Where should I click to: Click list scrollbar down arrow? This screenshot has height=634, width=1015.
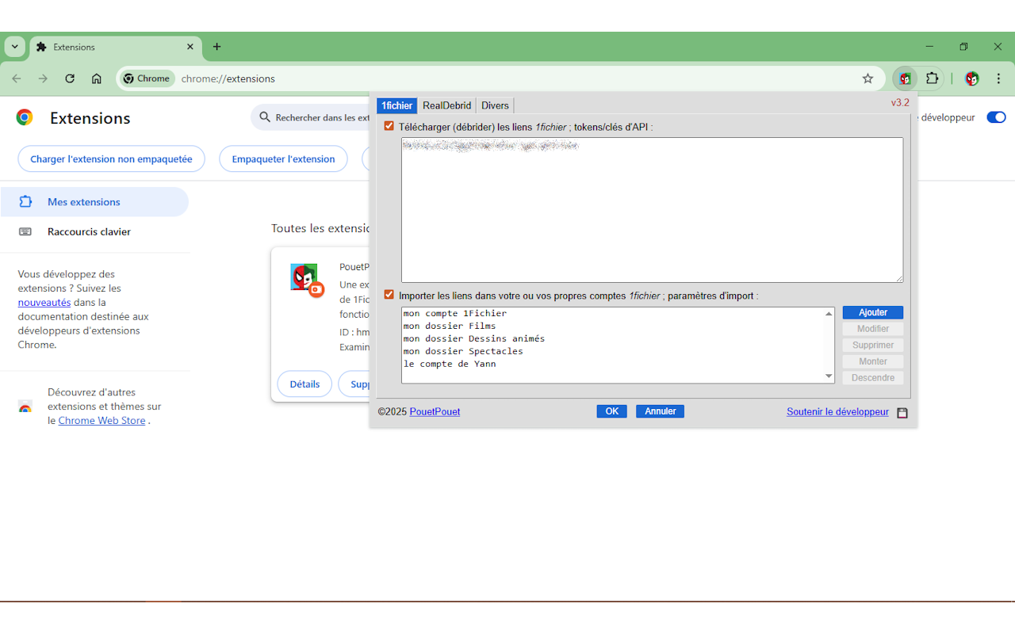pos(829,376)
